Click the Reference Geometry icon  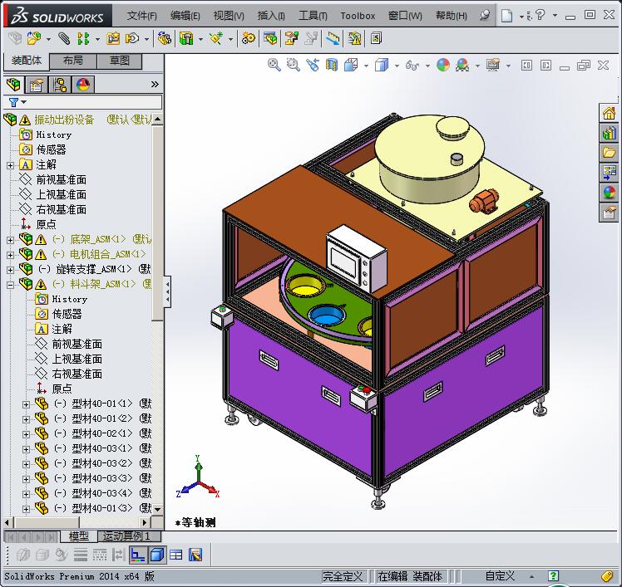[216, 38]
